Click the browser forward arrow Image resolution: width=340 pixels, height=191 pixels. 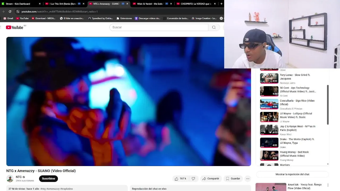(3, 12)
